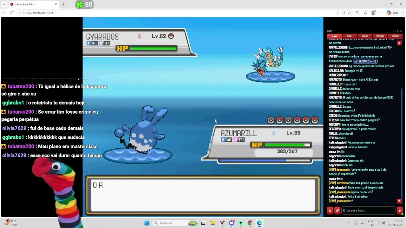Click the Azumarill back sprite

pyautogui.click(x=141, y=129)
